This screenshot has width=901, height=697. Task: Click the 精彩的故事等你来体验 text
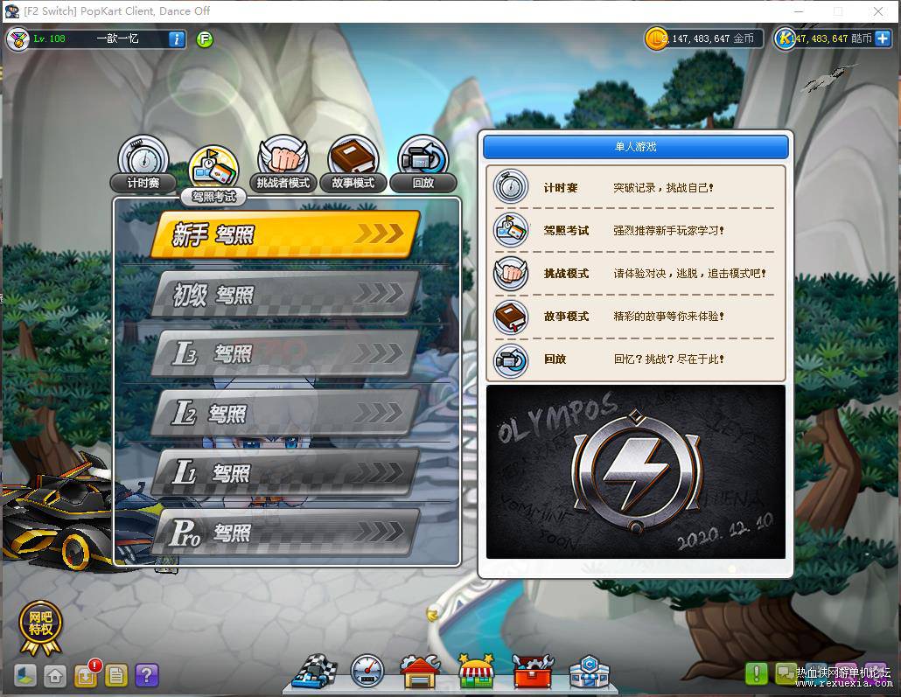[669, 316]
